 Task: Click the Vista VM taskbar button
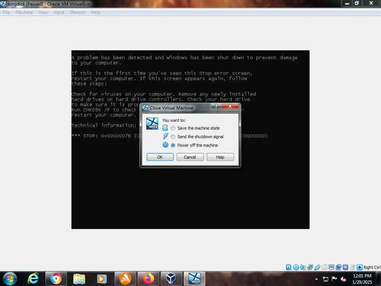[195, 279]
